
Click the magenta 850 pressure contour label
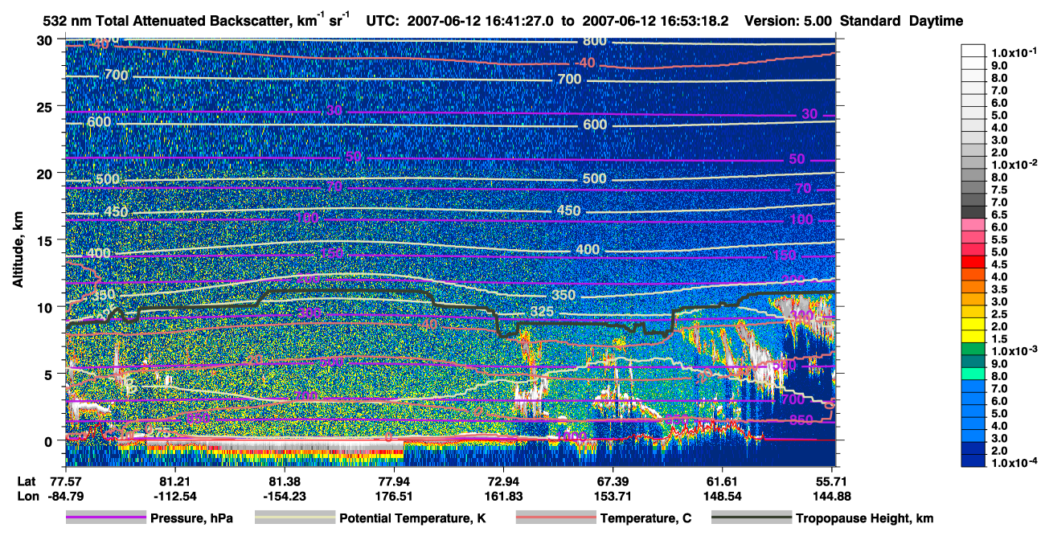801,419
